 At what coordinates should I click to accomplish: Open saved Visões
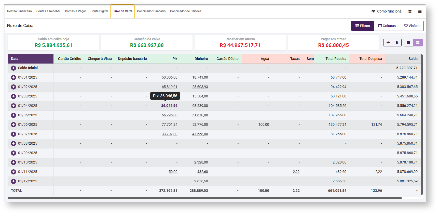412,26
